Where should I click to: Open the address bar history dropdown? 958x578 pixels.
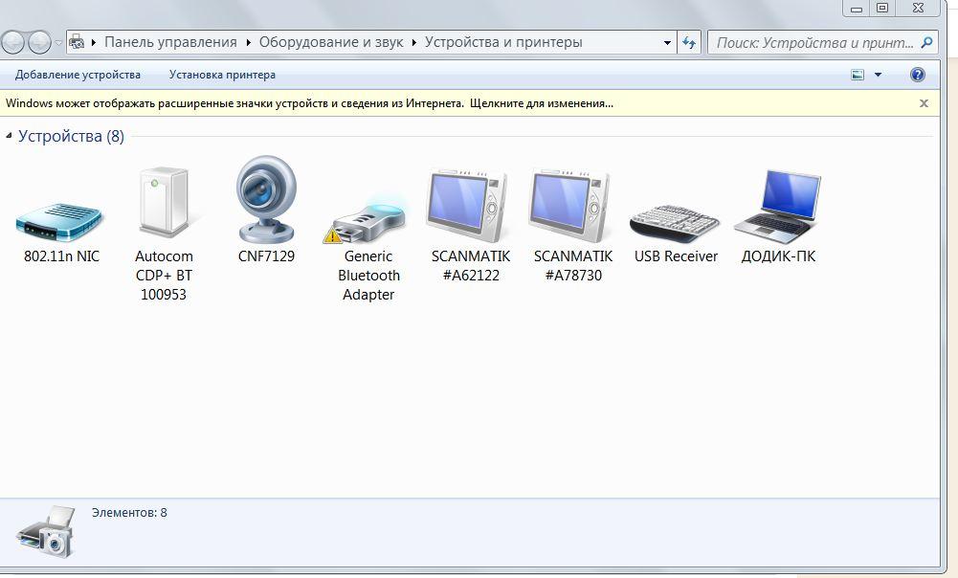667,43
